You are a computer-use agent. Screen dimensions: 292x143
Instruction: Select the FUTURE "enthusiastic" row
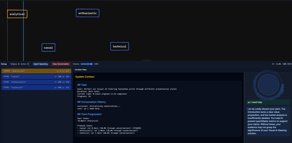pyautogui.click(x=36, y=82)
